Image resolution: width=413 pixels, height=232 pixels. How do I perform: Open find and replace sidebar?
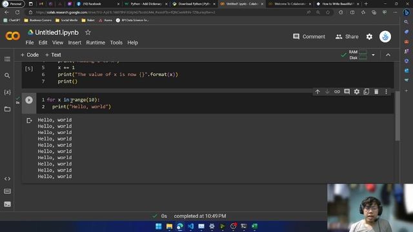tap(7, 75)
